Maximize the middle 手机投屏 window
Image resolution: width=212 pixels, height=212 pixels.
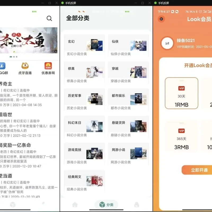(143, 3)
